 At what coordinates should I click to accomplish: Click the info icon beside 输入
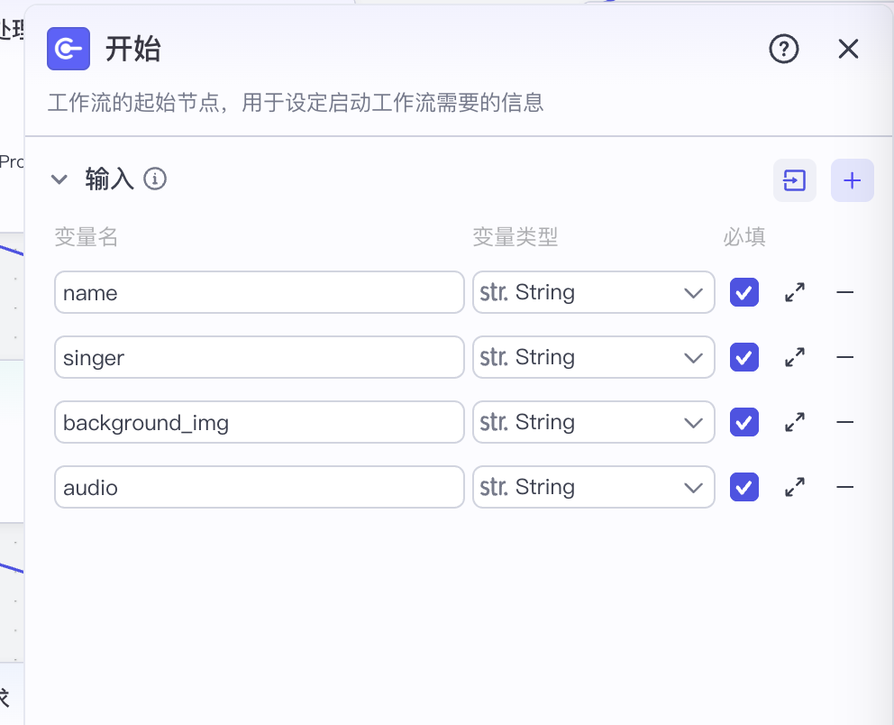click(x=155, y=179)
